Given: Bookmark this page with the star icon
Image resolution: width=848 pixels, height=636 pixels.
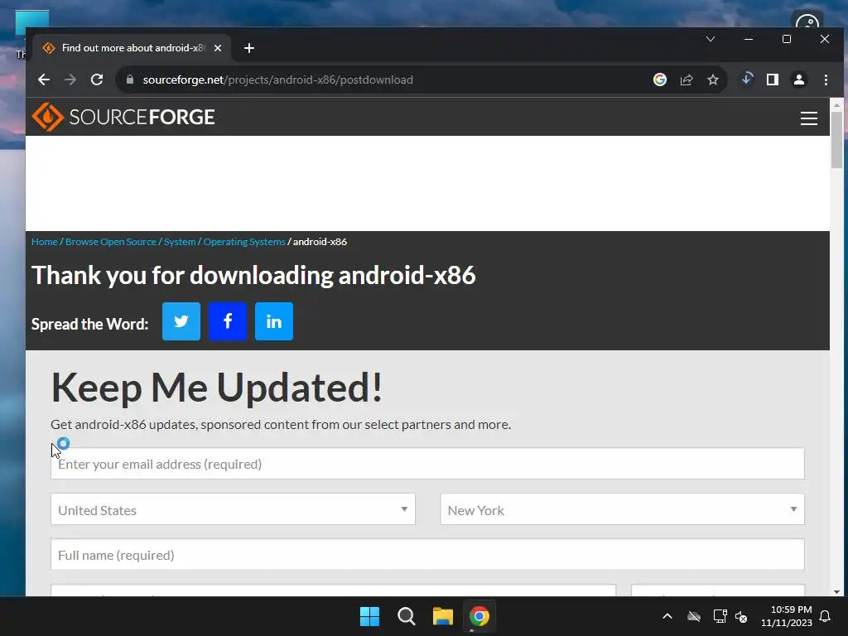Looking at the screenshot, I should (x=713, y=79).
